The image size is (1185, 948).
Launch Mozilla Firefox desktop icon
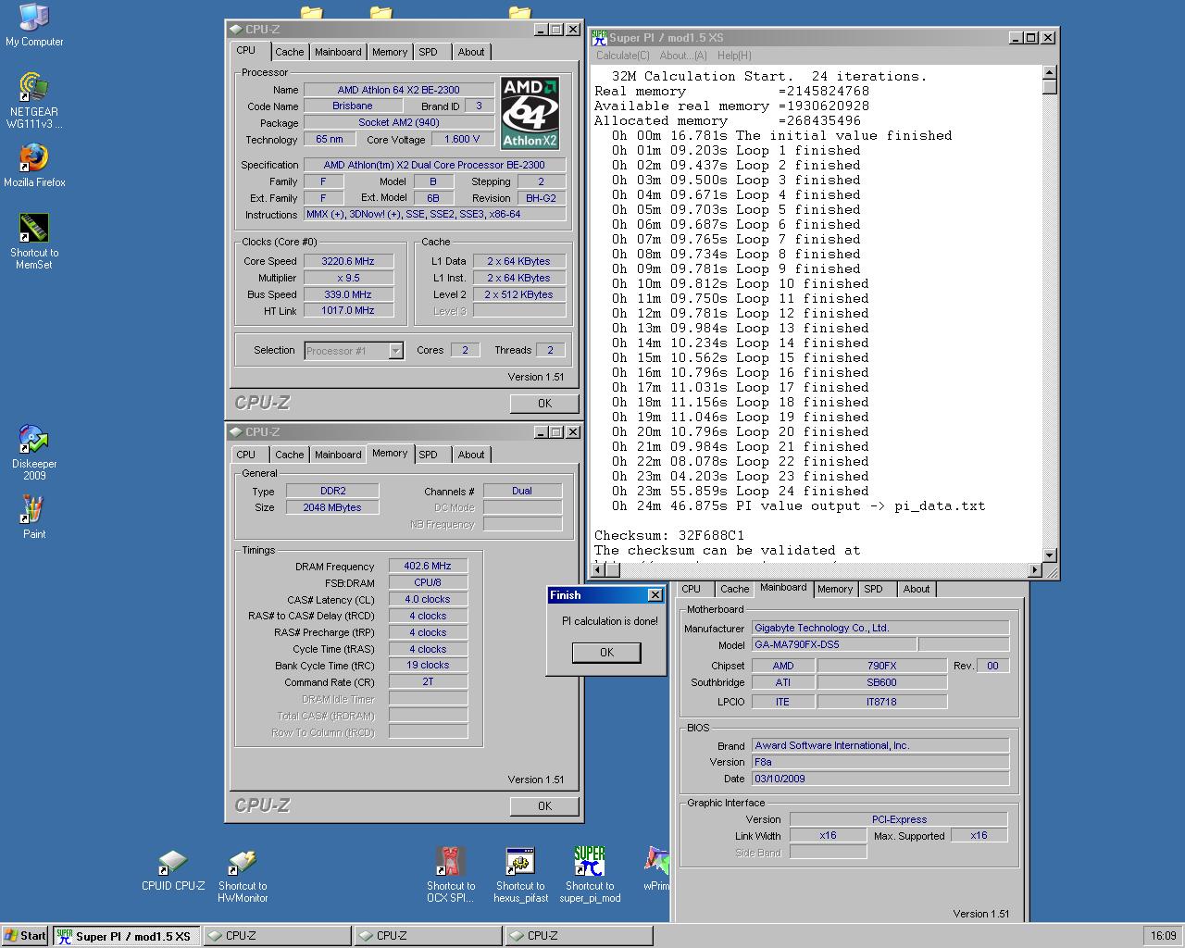(34, 165)
